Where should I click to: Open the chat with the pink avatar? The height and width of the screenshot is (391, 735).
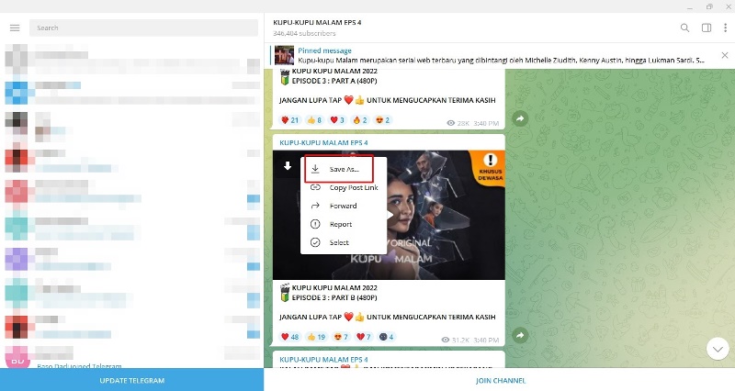tap(131, 357)
